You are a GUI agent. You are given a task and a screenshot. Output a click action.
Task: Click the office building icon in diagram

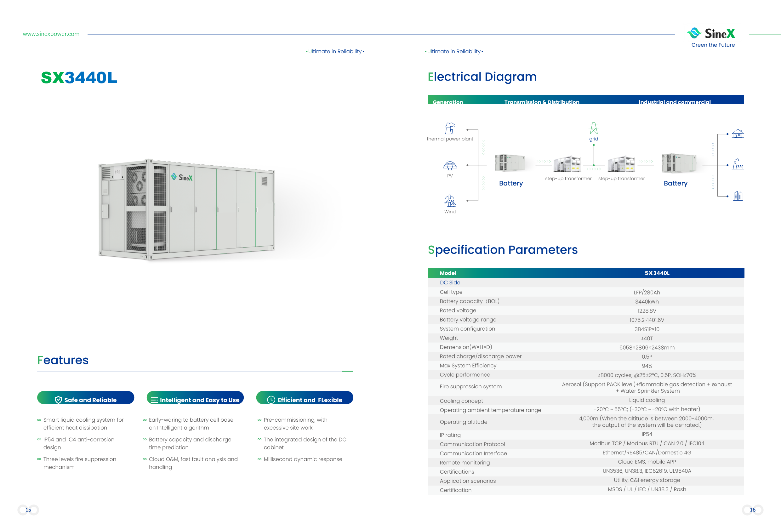click(738, 196)
